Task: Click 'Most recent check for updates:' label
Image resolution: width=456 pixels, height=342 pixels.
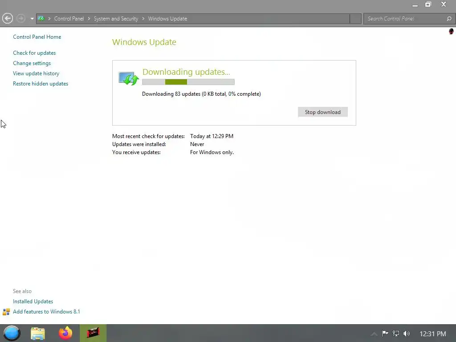Action: (x=148, y=136)
